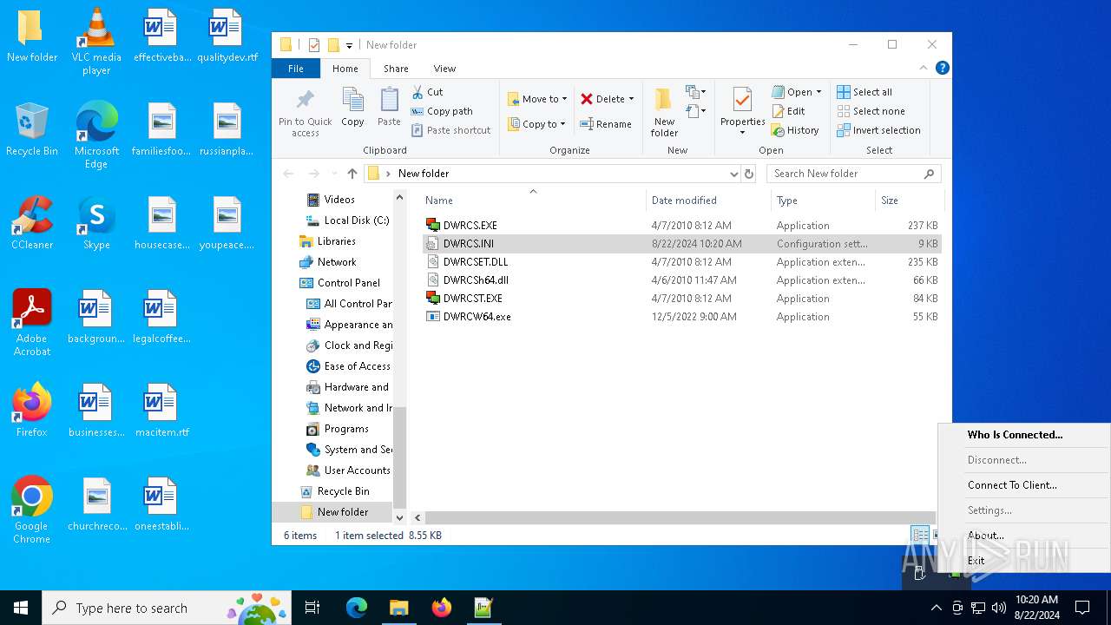Select Local Disk (C:) in navigation pane
The width and height of the screenshot is (1111, 625).
(349, 220)
